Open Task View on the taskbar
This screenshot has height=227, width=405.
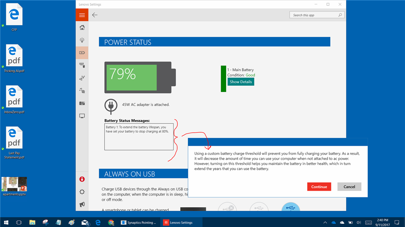19,222
